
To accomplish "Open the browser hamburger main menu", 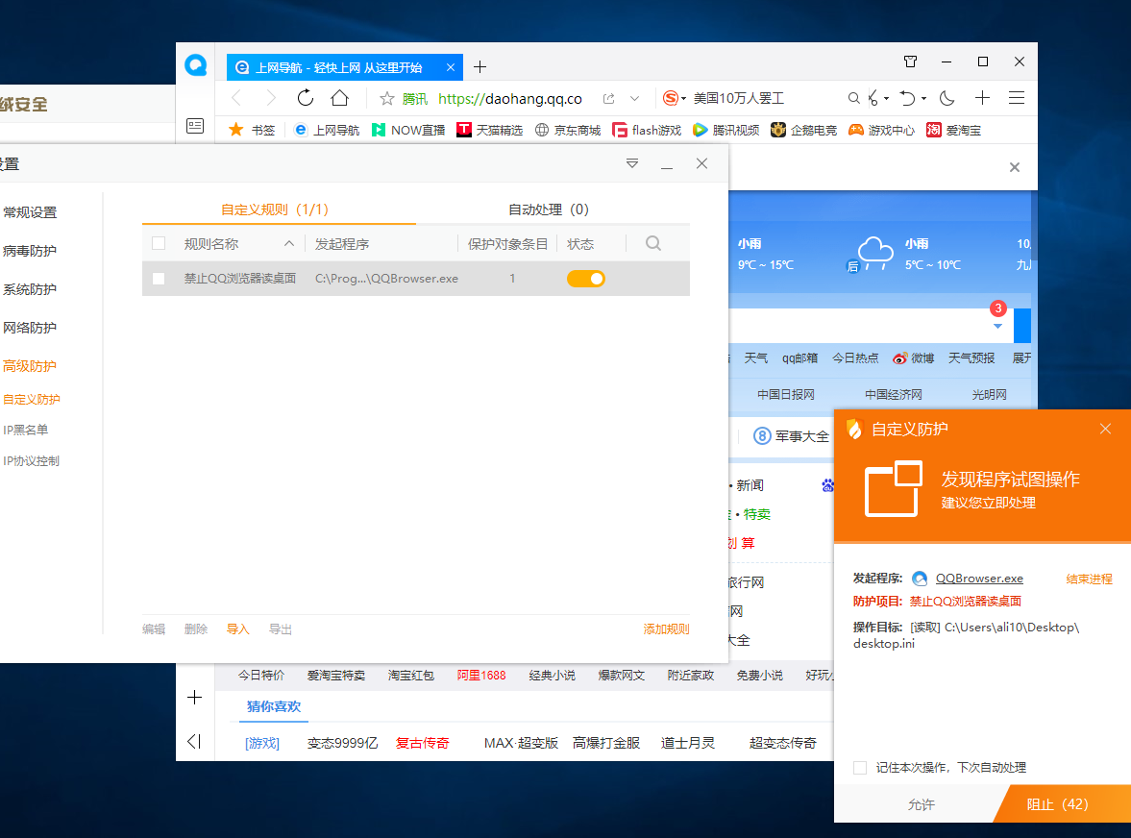I will (1017, 98).
